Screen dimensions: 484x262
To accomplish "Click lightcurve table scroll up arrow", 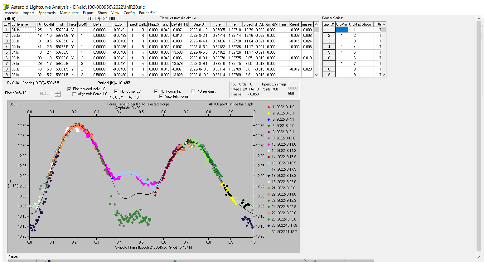I will point(317,24).
